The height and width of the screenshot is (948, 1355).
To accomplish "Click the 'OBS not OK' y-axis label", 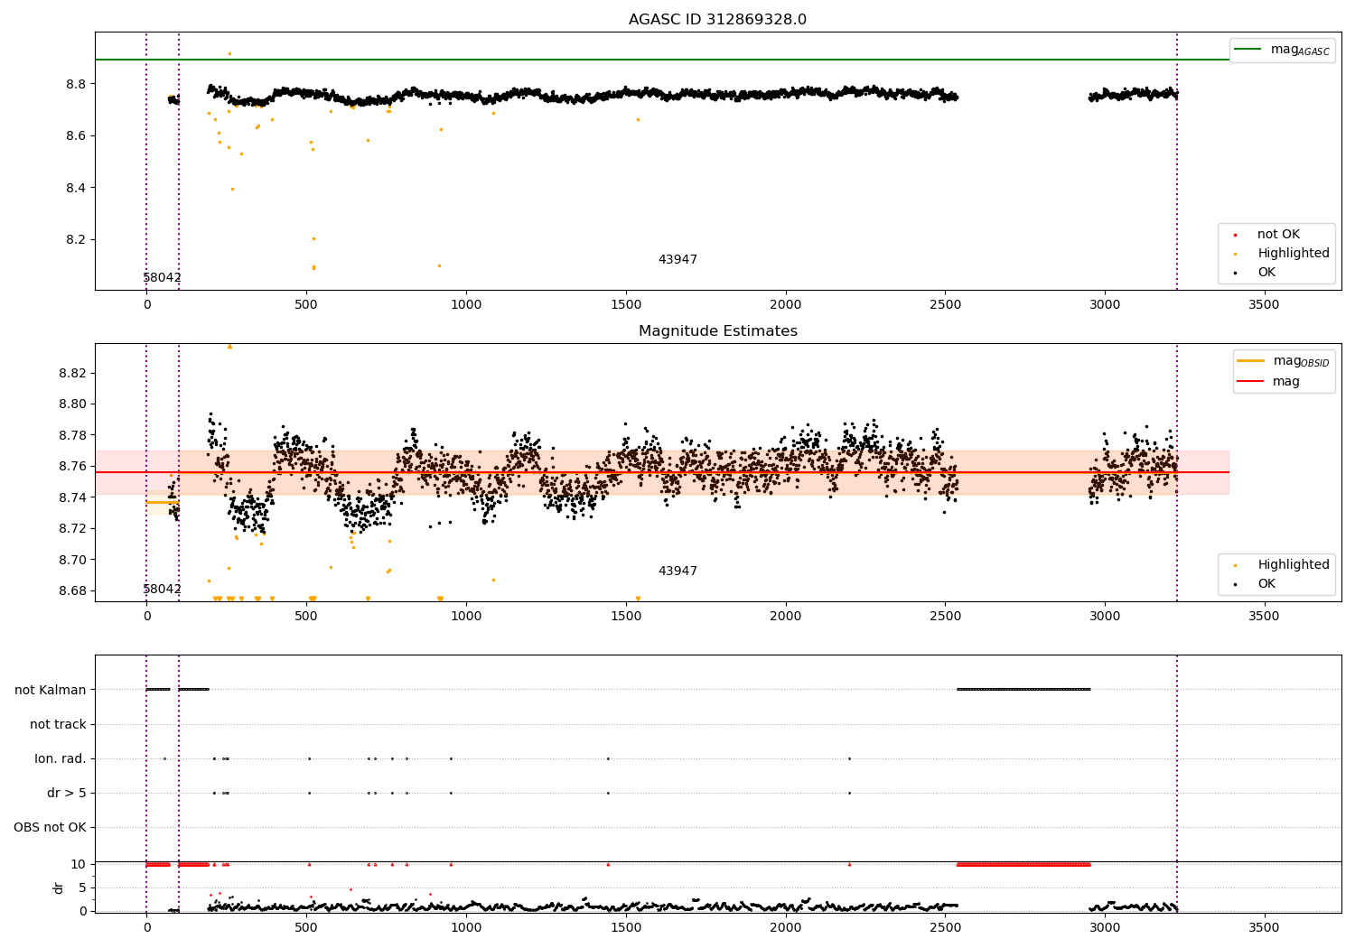I will pyautogui.click(x=50, y=827).
